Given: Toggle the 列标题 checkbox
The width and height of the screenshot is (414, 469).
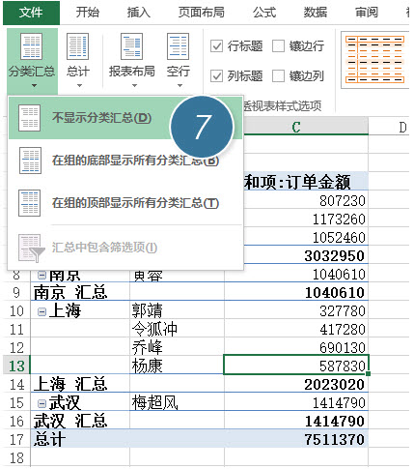Looking at the screenshot, I should pos(216,76).
